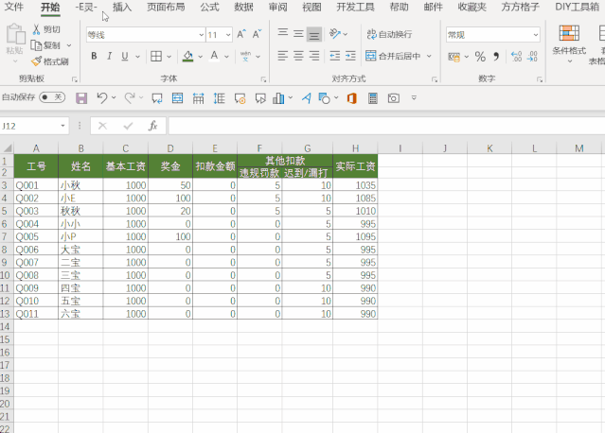
Task: Decrease decimal places
Action: click(532, 57)
